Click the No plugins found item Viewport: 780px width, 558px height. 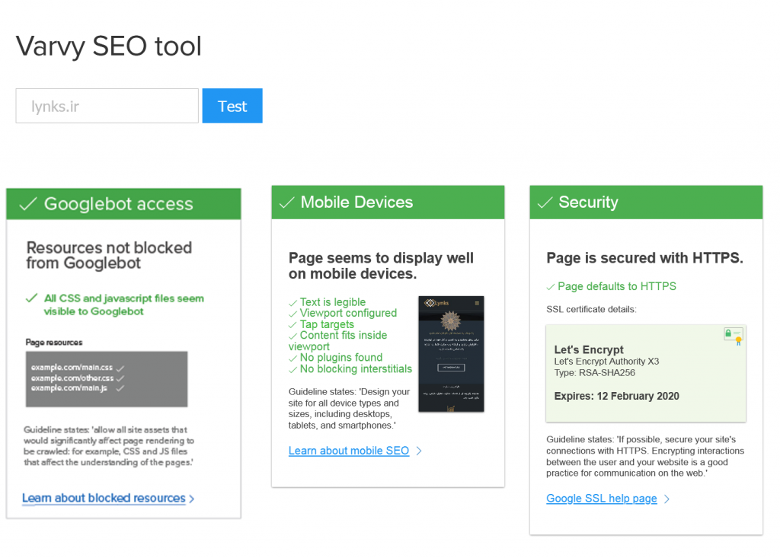pos(341,358)
